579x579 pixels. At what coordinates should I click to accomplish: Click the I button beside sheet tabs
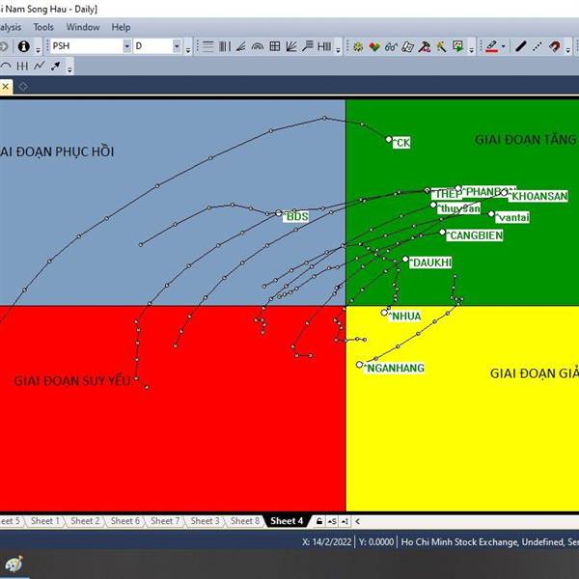(x=345, y=521)
